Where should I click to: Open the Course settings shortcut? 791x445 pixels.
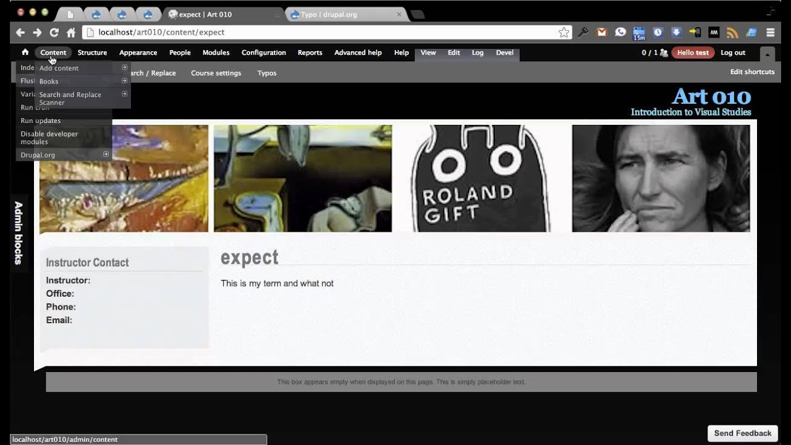[216, 73]
